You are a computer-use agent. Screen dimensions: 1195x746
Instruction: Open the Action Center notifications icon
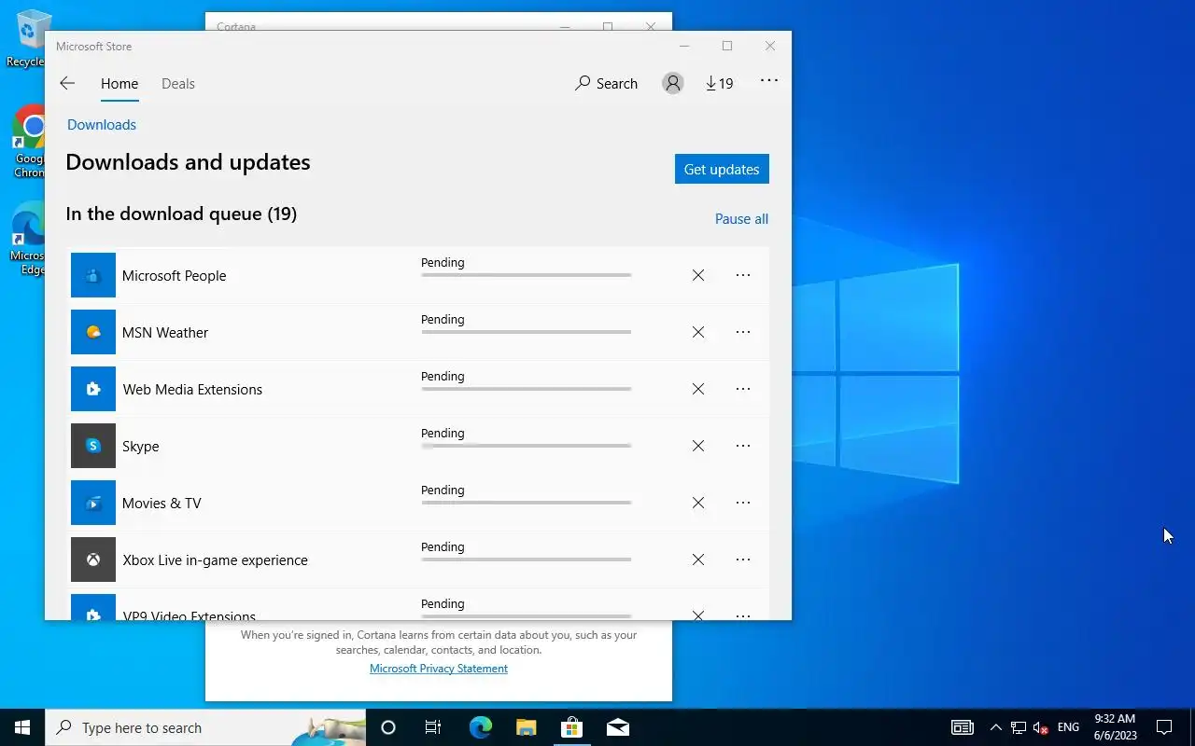point(1164,727)
